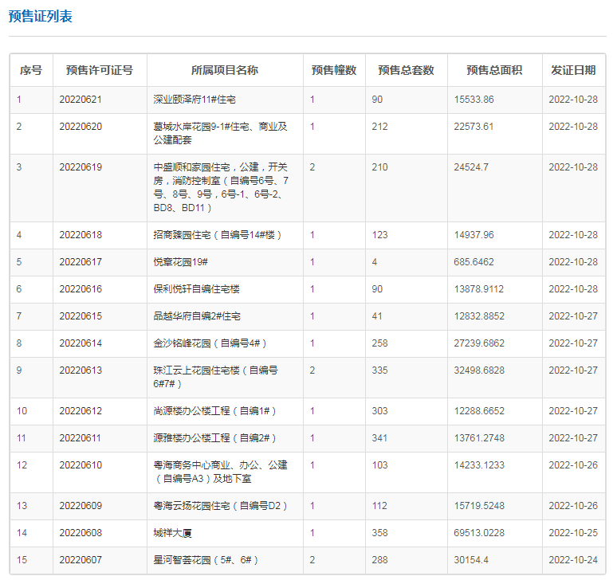Click area value 14233.1233
This screenshot has width=613, height=580.
[479, 465]
